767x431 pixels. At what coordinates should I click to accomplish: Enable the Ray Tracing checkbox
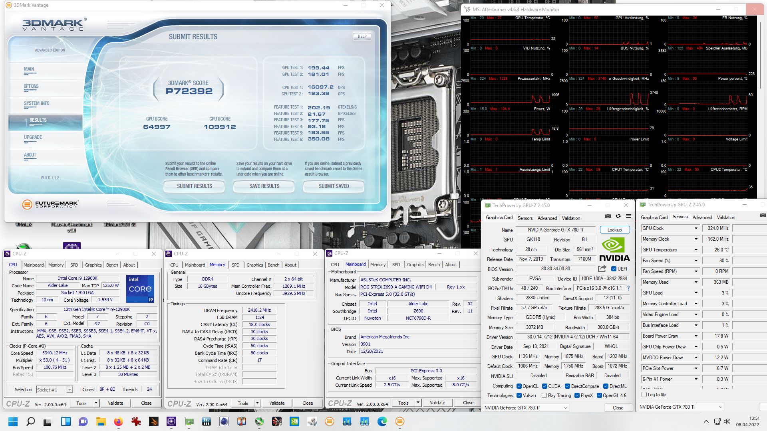544,395
